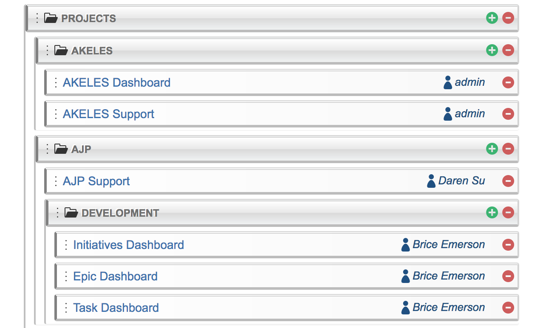Click the drag handle beside AJP Support
The image size is (537, 328).
56,181
